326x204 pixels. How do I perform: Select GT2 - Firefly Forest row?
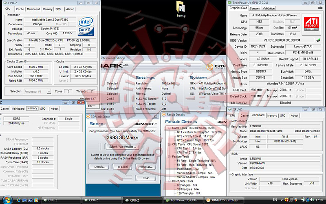[x=195, y=136]
